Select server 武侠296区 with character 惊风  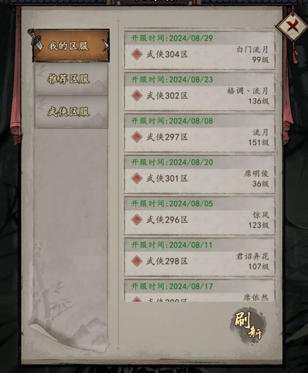click(x=199, y=216)
